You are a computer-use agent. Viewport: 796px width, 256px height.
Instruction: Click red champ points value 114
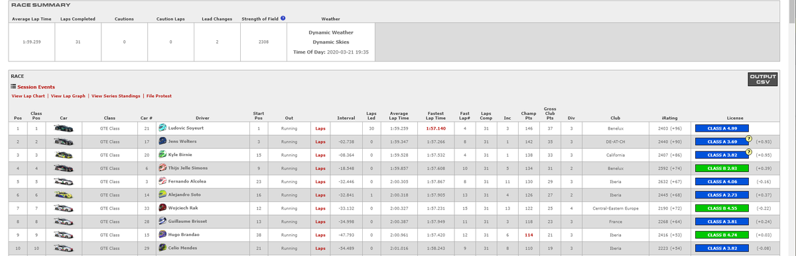click(529, 234)
